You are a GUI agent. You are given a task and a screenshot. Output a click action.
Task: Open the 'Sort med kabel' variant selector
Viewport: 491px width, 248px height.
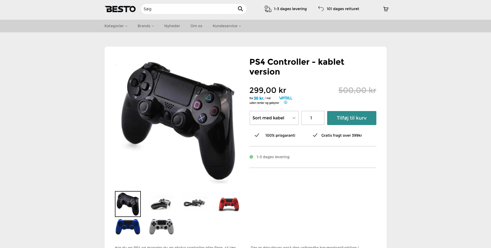[274, 118]
